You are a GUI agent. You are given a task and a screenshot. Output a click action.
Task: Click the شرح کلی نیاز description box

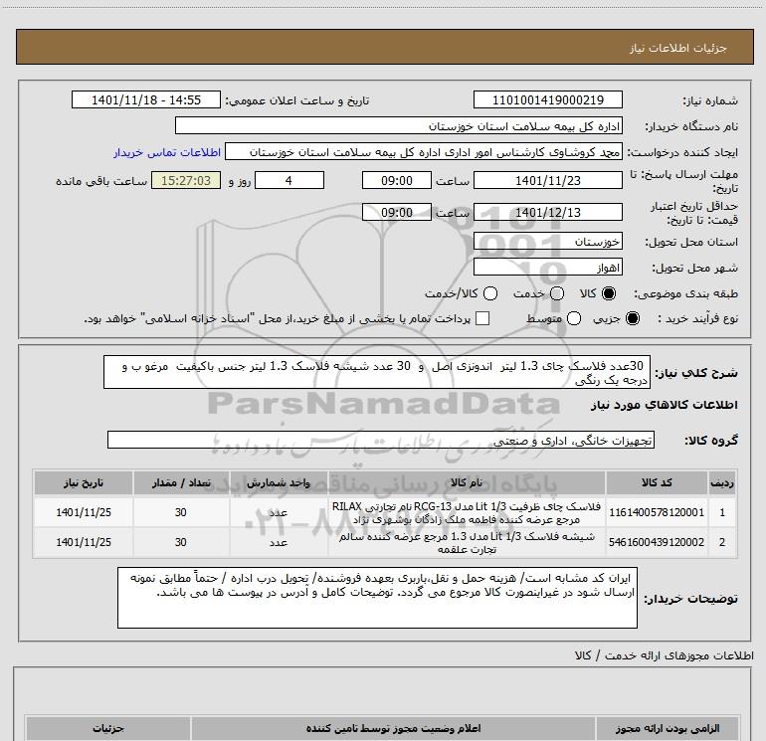click(x=377, y=372)
